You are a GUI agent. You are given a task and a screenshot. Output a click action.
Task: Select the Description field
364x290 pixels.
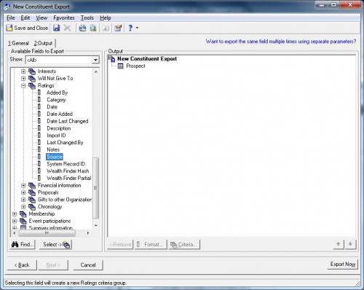pos(59,128)
